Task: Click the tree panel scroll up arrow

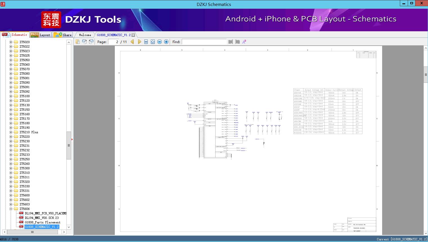Action: [69, 42]
